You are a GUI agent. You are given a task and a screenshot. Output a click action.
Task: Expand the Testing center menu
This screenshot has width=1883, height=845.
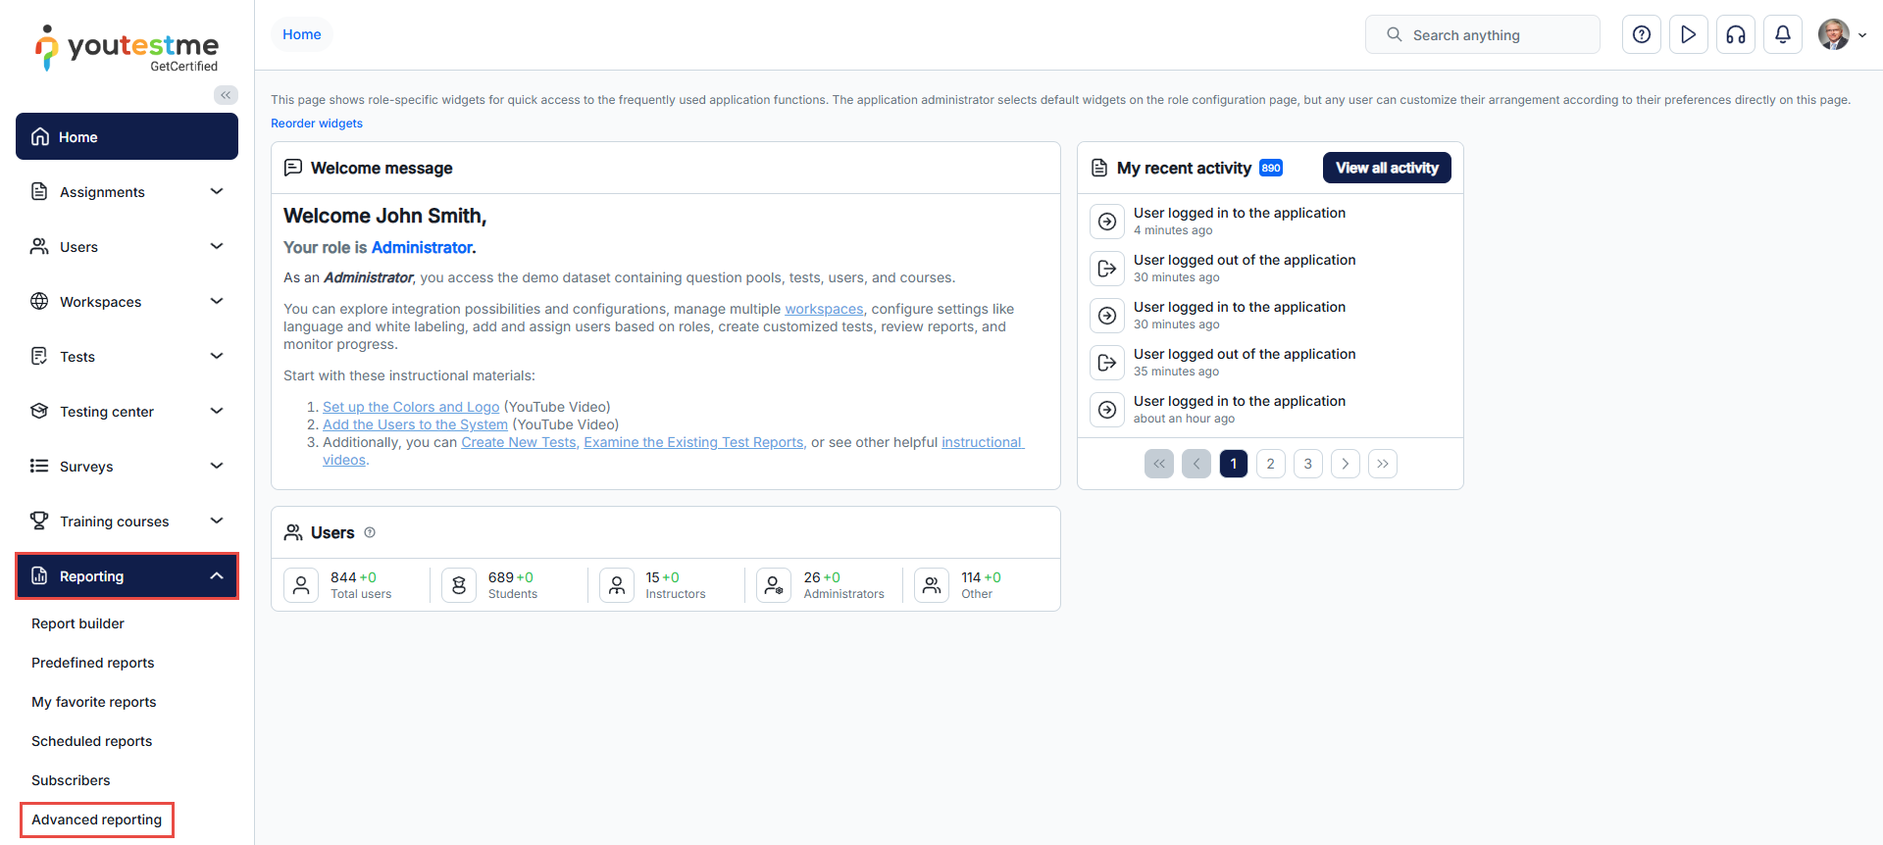(127, 412)
